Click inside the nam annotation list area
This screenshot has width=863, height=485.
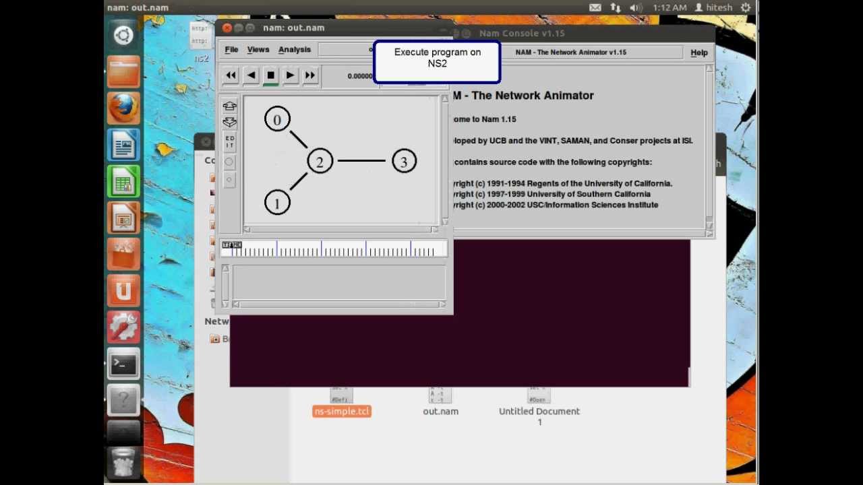(338, 282)
